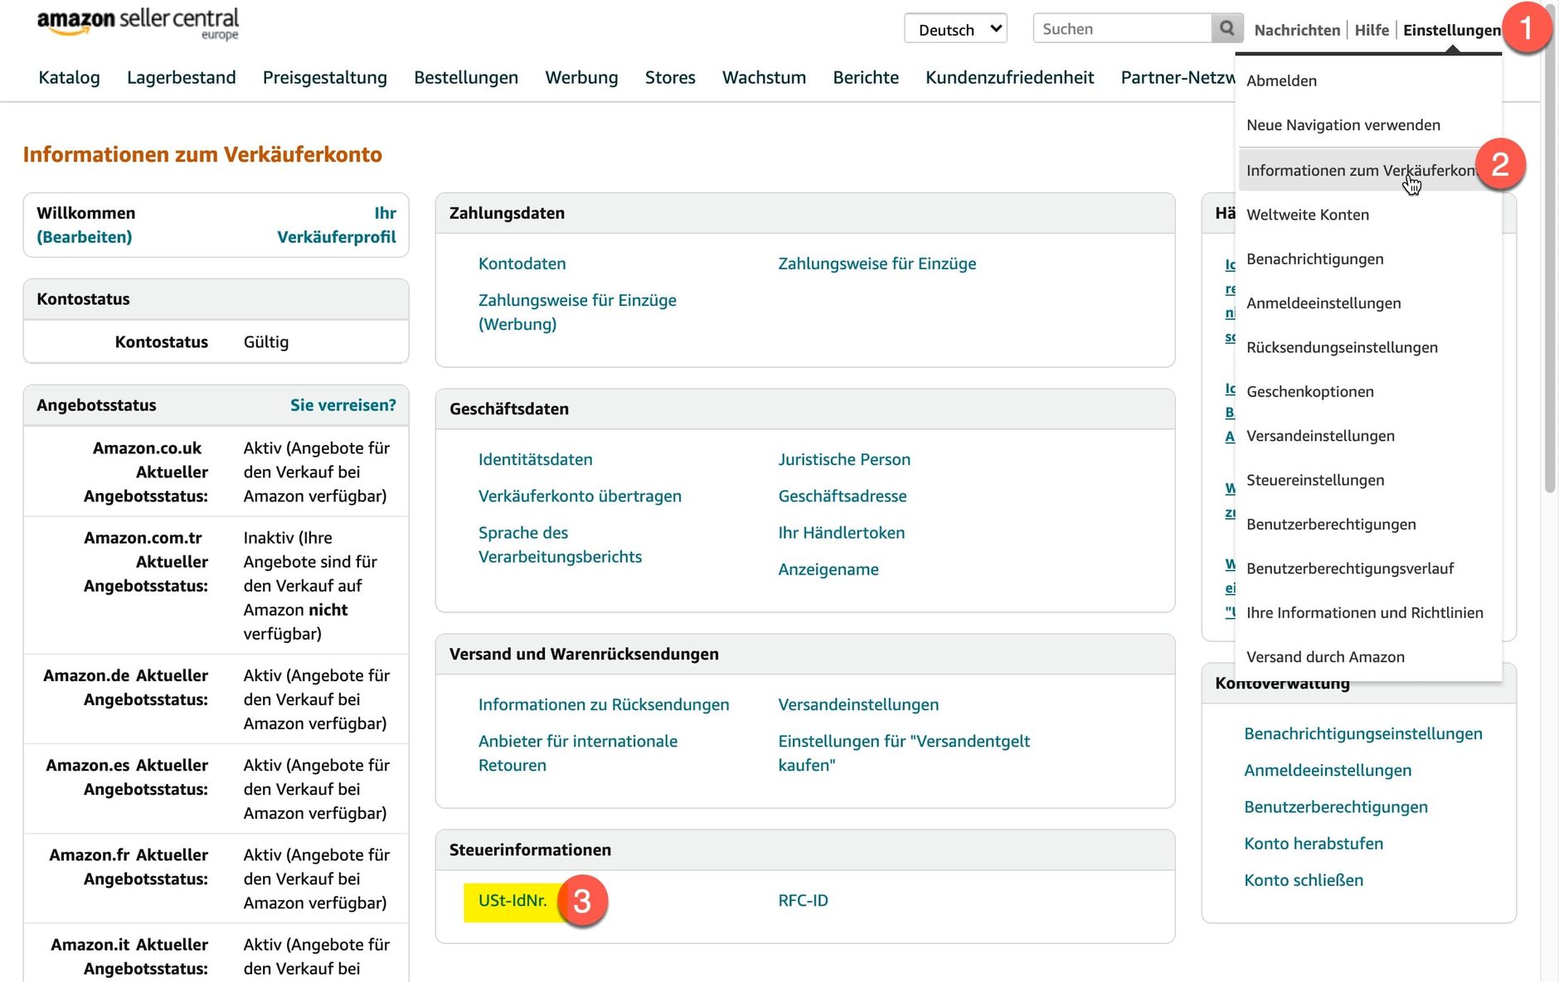Viewport: 1559px width, 982px height.
Task: Select Steuereinstellungen menu item
Action: [1315, 480]
